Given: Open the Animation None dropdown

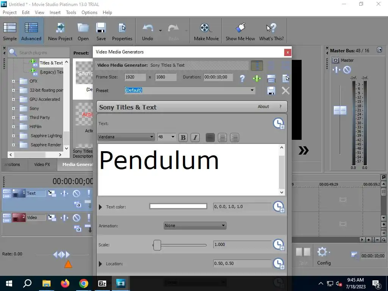Looking at the screenshot, I should click(x=195, y=225).
